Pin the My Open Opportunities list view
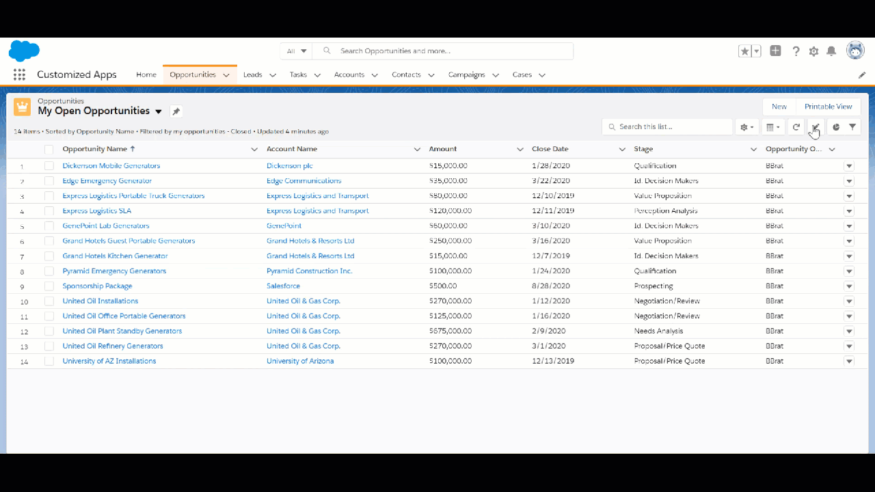Screen dimensions: 875x492 pos(176,111)
